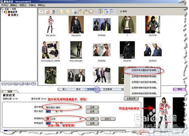Image resolution: width=189 pixels, height=136 pixels.
Task: Click the key-shaped toolbar icon
Action: tap(85, 12)
